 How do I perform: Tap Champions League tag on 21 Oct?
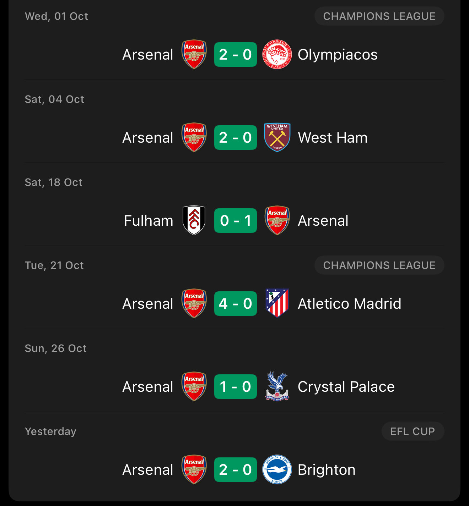[379, 265]
